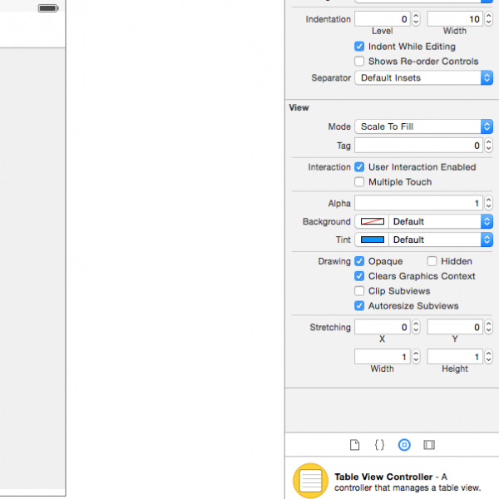The height and width of the screenshot is (499, 499).
Task: Select the Object library icon
Action: point(404,445)
